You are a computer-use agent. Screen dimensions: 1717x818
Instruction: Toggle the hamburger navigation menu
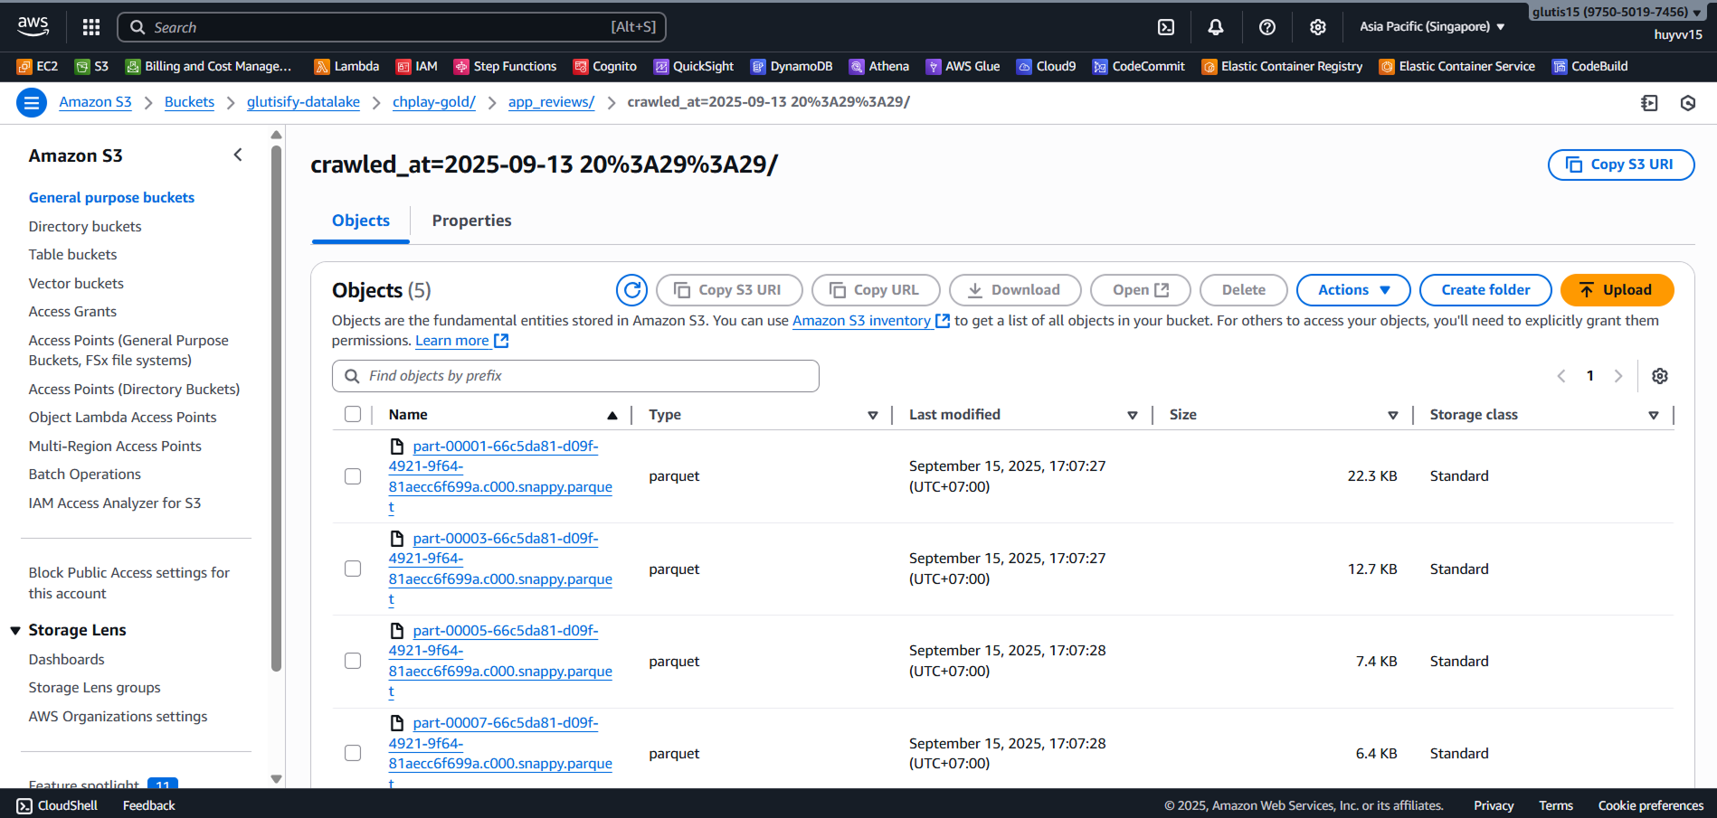coord(32,103)
